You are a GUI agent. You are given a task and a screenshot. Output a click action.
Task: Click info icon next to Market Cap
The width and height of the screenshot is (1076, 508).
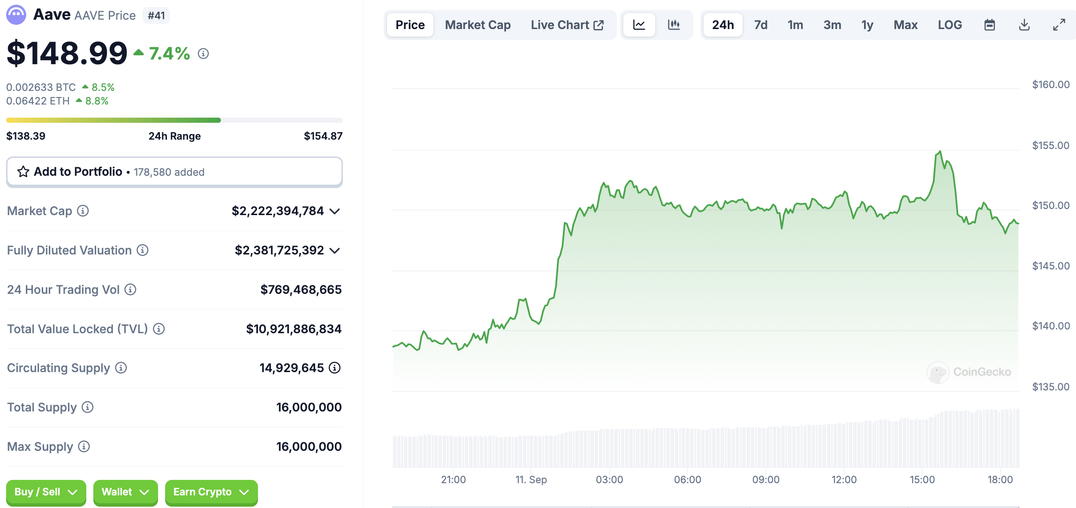pos(83,211)
